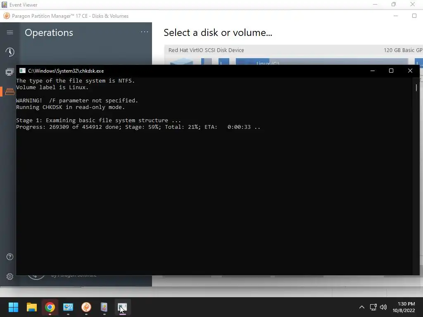This screenshot has width=423, height=317.
Task: Switch to chkdsk console taskbar icon
Action: [122, 307]
